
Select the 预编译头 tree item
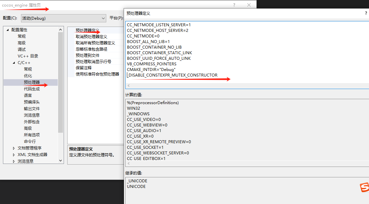point(32,102)
